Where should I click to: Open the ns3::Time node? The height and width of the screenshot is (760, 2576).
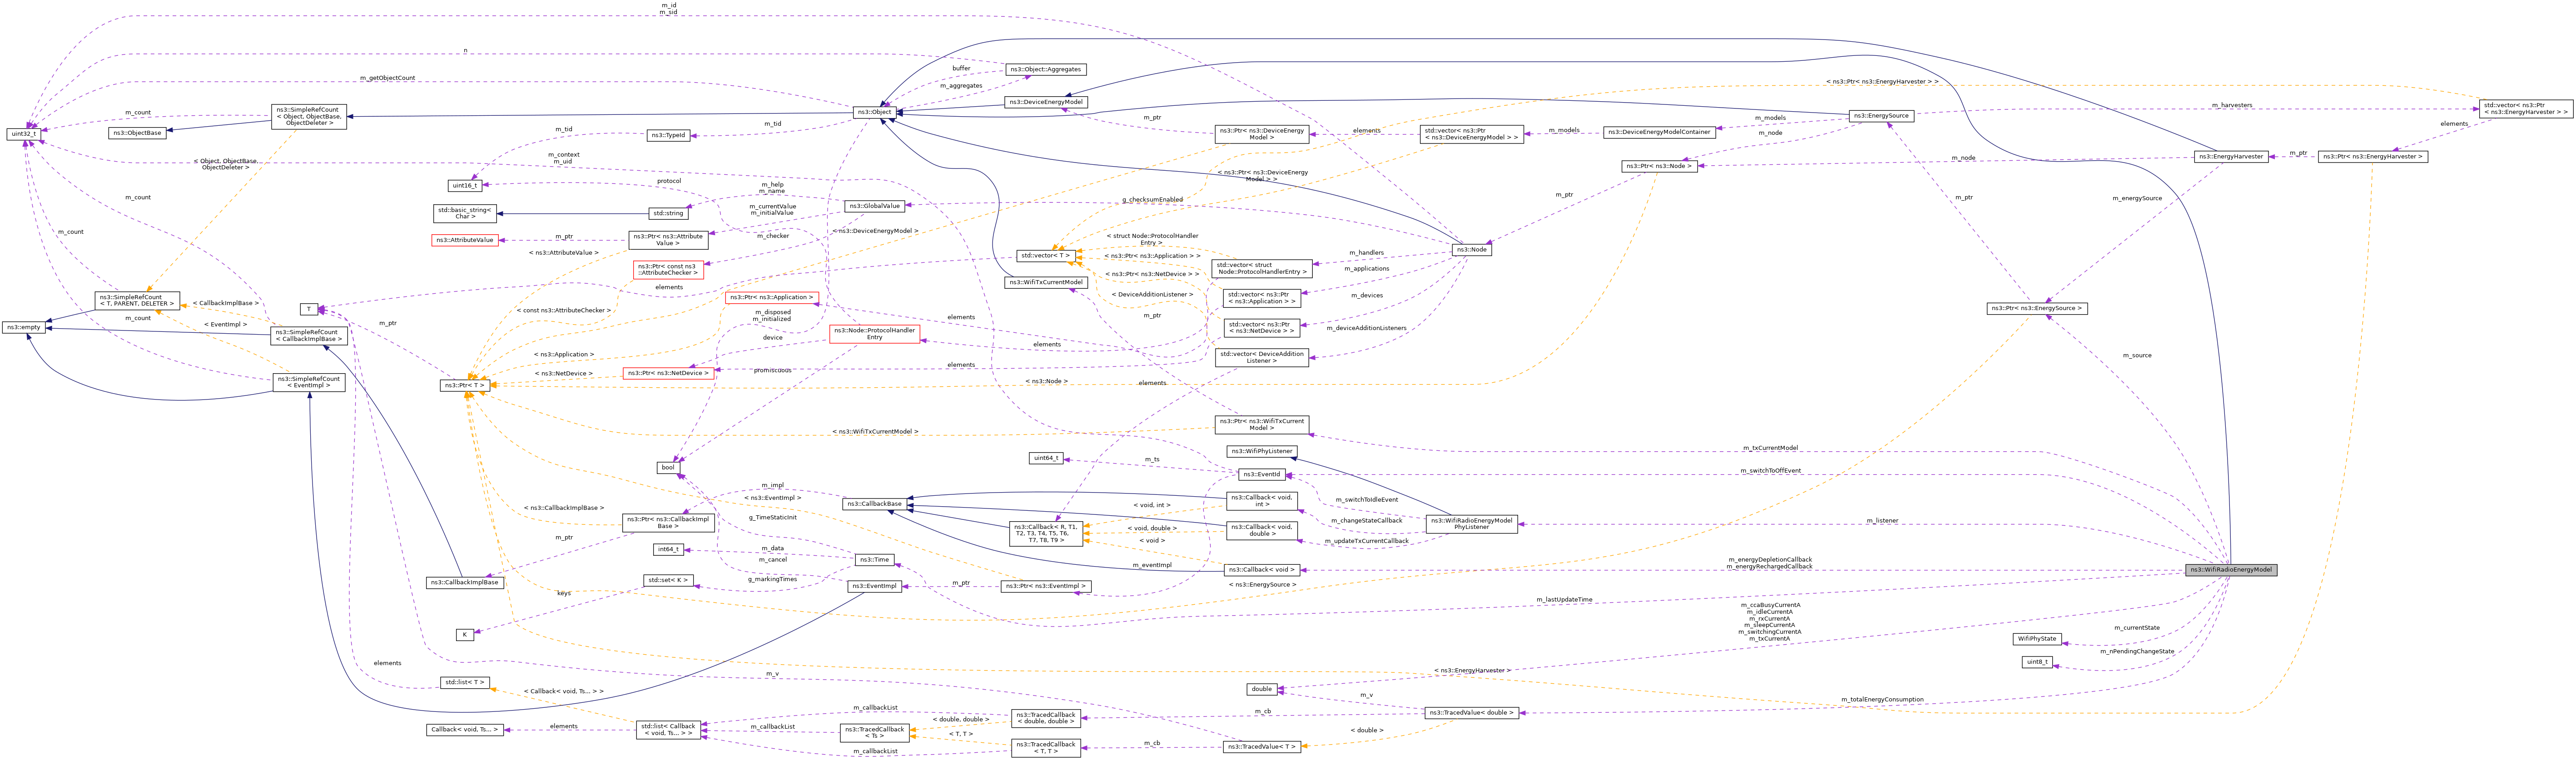[x=874, y=560]
